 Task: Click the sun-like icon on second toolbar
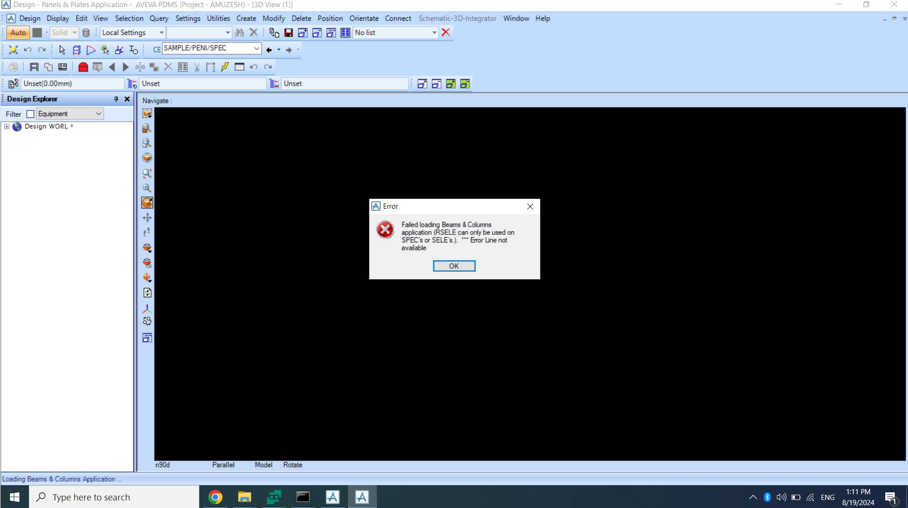pos(13,50)
